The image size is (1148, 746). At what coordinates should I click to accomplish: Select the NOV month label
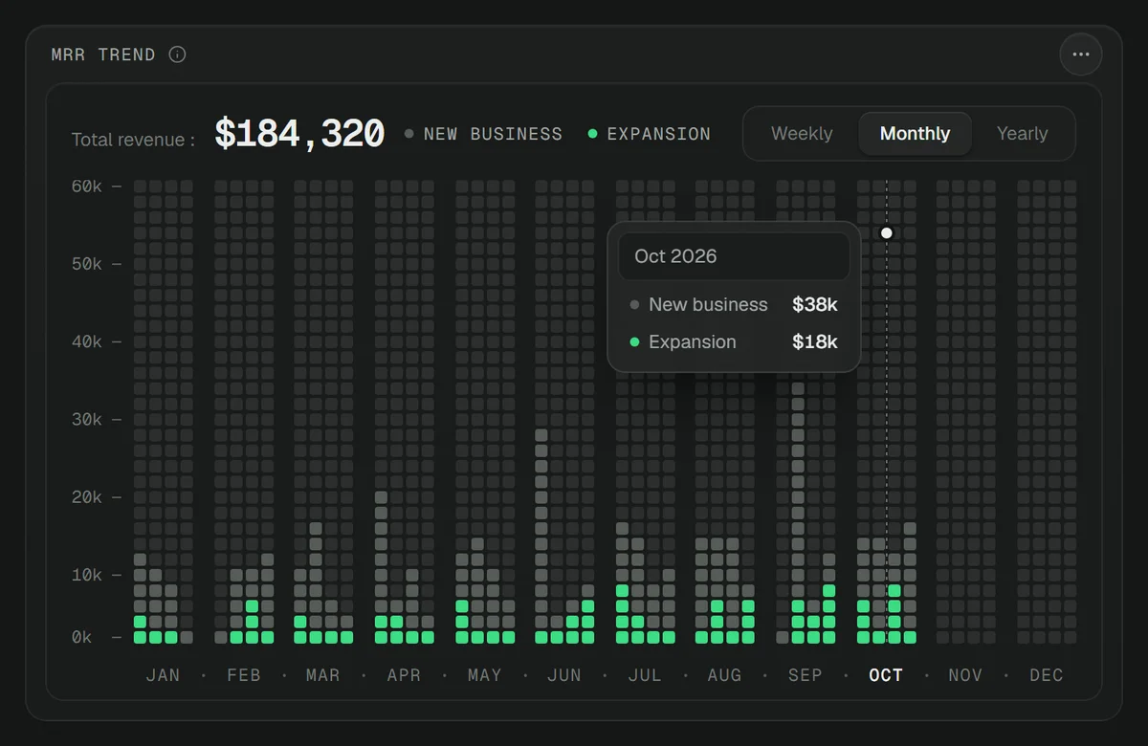coord(965,675)
